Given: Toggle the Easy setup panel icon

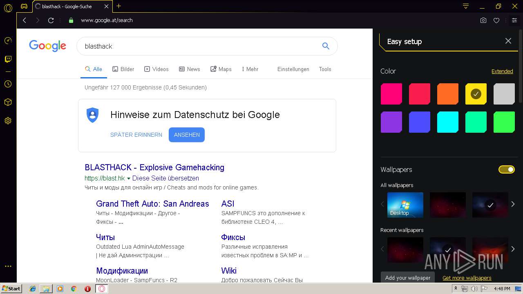Looking at the screenshot, I should (514, 20).
